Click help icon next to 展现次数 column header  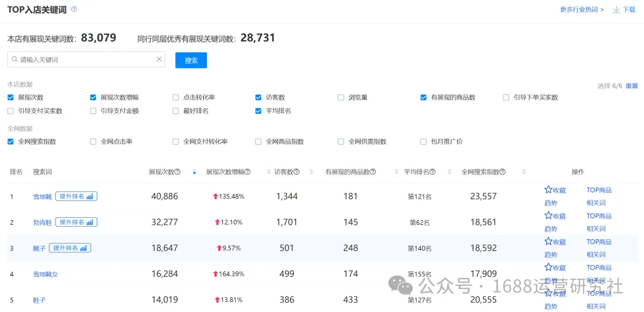pos(178,172)
